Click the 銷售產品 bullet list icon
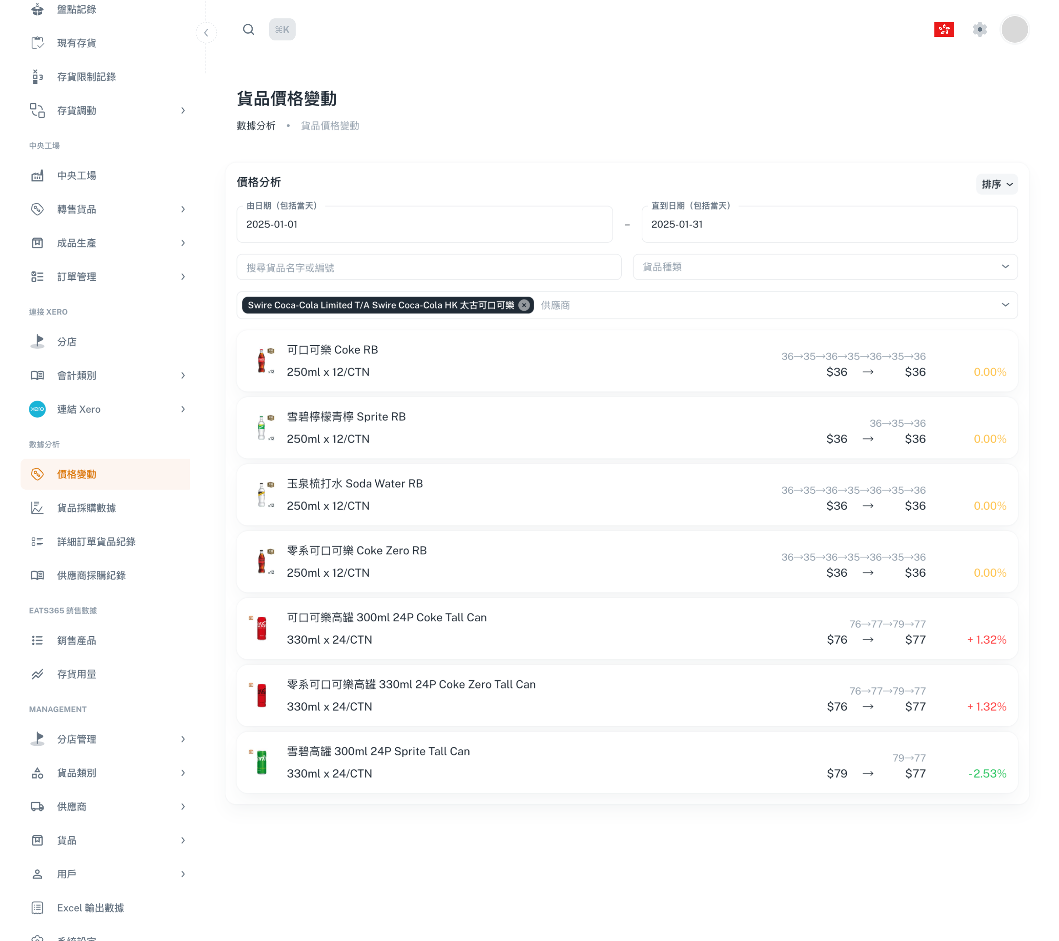Viewport: 1059px width, 941px height. 37,641
